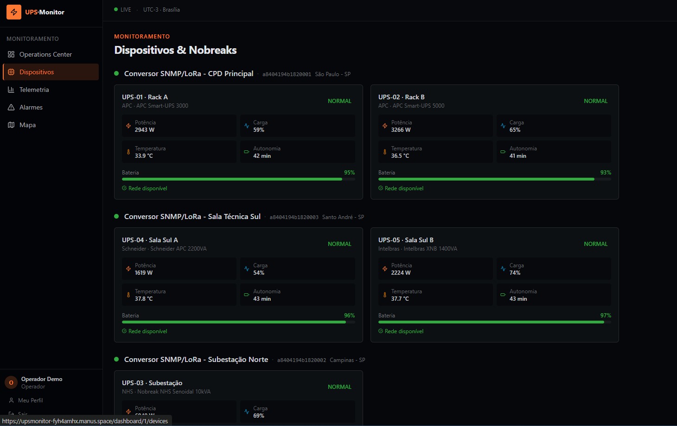Screen dimensions: 677x426
Task: Click the Rede disponível check icon for UPS-04
Action: point(124,331)
